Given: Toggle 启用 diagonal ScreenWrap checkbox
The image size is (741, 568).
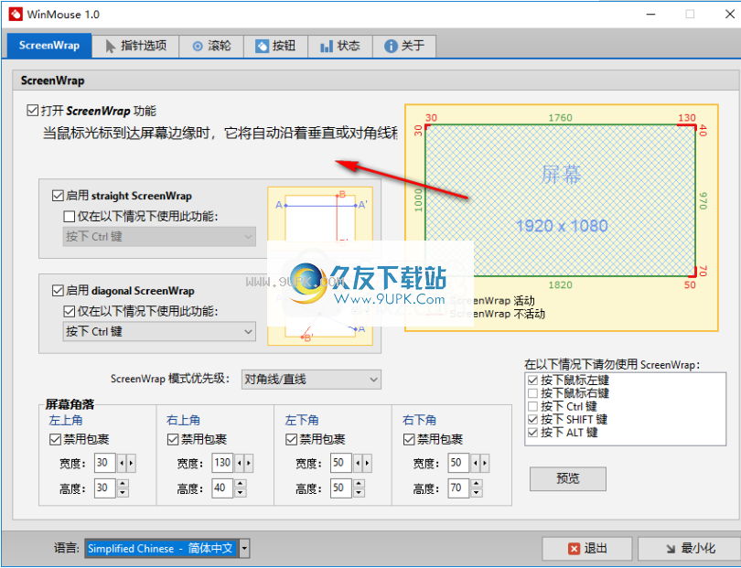Looking at the screenshot, I should (58, 291).
